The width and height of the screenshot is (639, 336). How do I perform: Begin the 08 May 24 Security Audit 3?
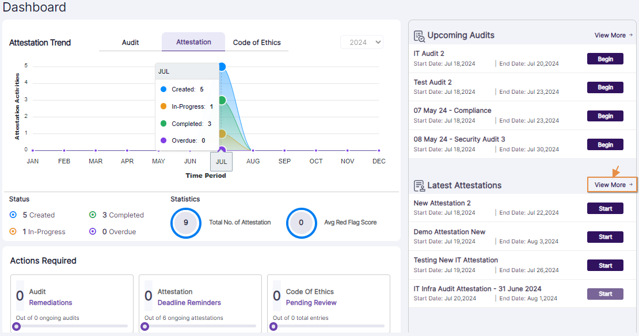tap(605, 145)
